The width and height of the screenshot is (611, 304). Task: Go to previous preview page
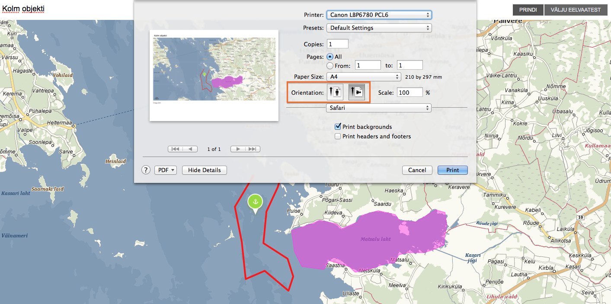pyautogui.click(x=190, y=149)
